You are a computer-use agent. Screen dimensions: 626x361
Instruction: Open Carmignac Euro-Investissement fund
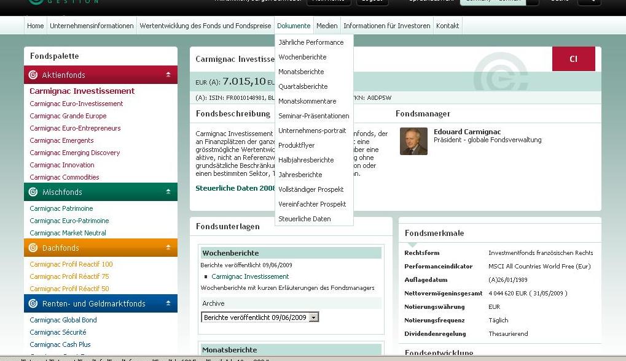[76, 104]
